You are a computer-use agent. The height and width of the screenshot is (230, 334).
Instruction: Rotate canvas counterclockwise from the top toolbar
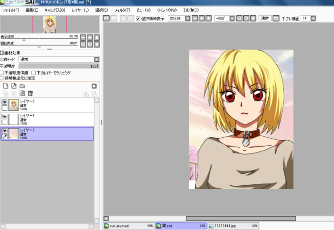pyautogui.click(x=239, y=18)
